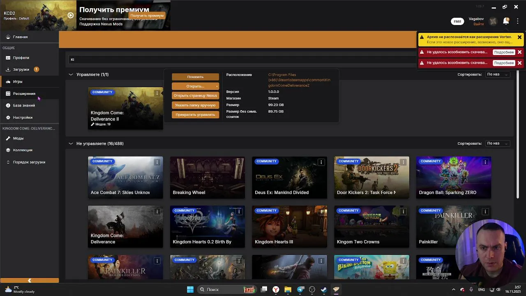
Task: Open three-dot menu on Dragon Ball card
Action: pos(485,162)
